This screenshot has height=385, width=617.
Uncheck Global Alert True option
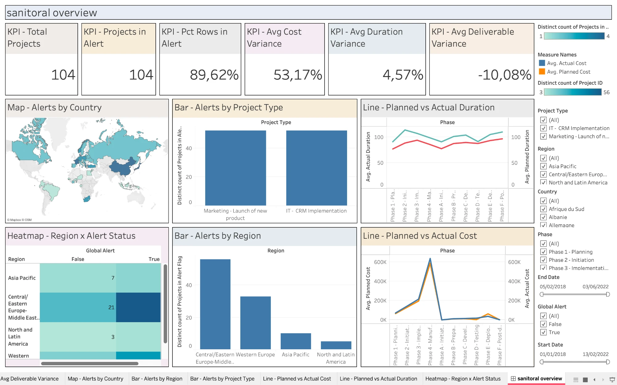tap(544, 332)
